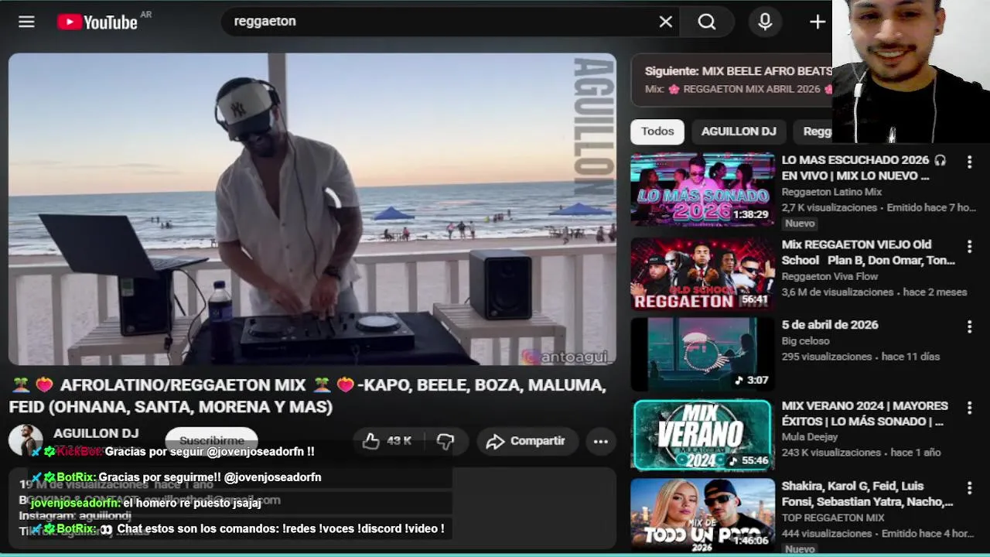Open the Mix de Todo un Poco thumbnail
This screenshot has width=990, height=557.
[702, 514]
